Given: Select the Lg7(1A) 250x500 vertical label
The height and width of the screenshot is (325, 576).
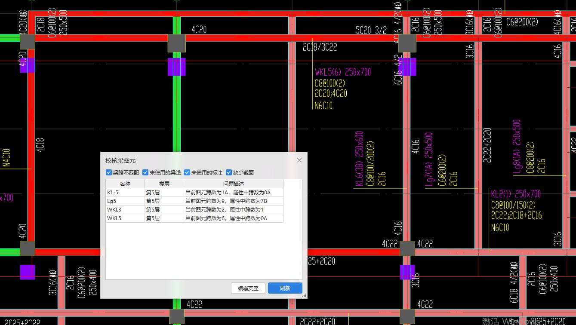Looking at the screenshot, I should pos(429,159).
